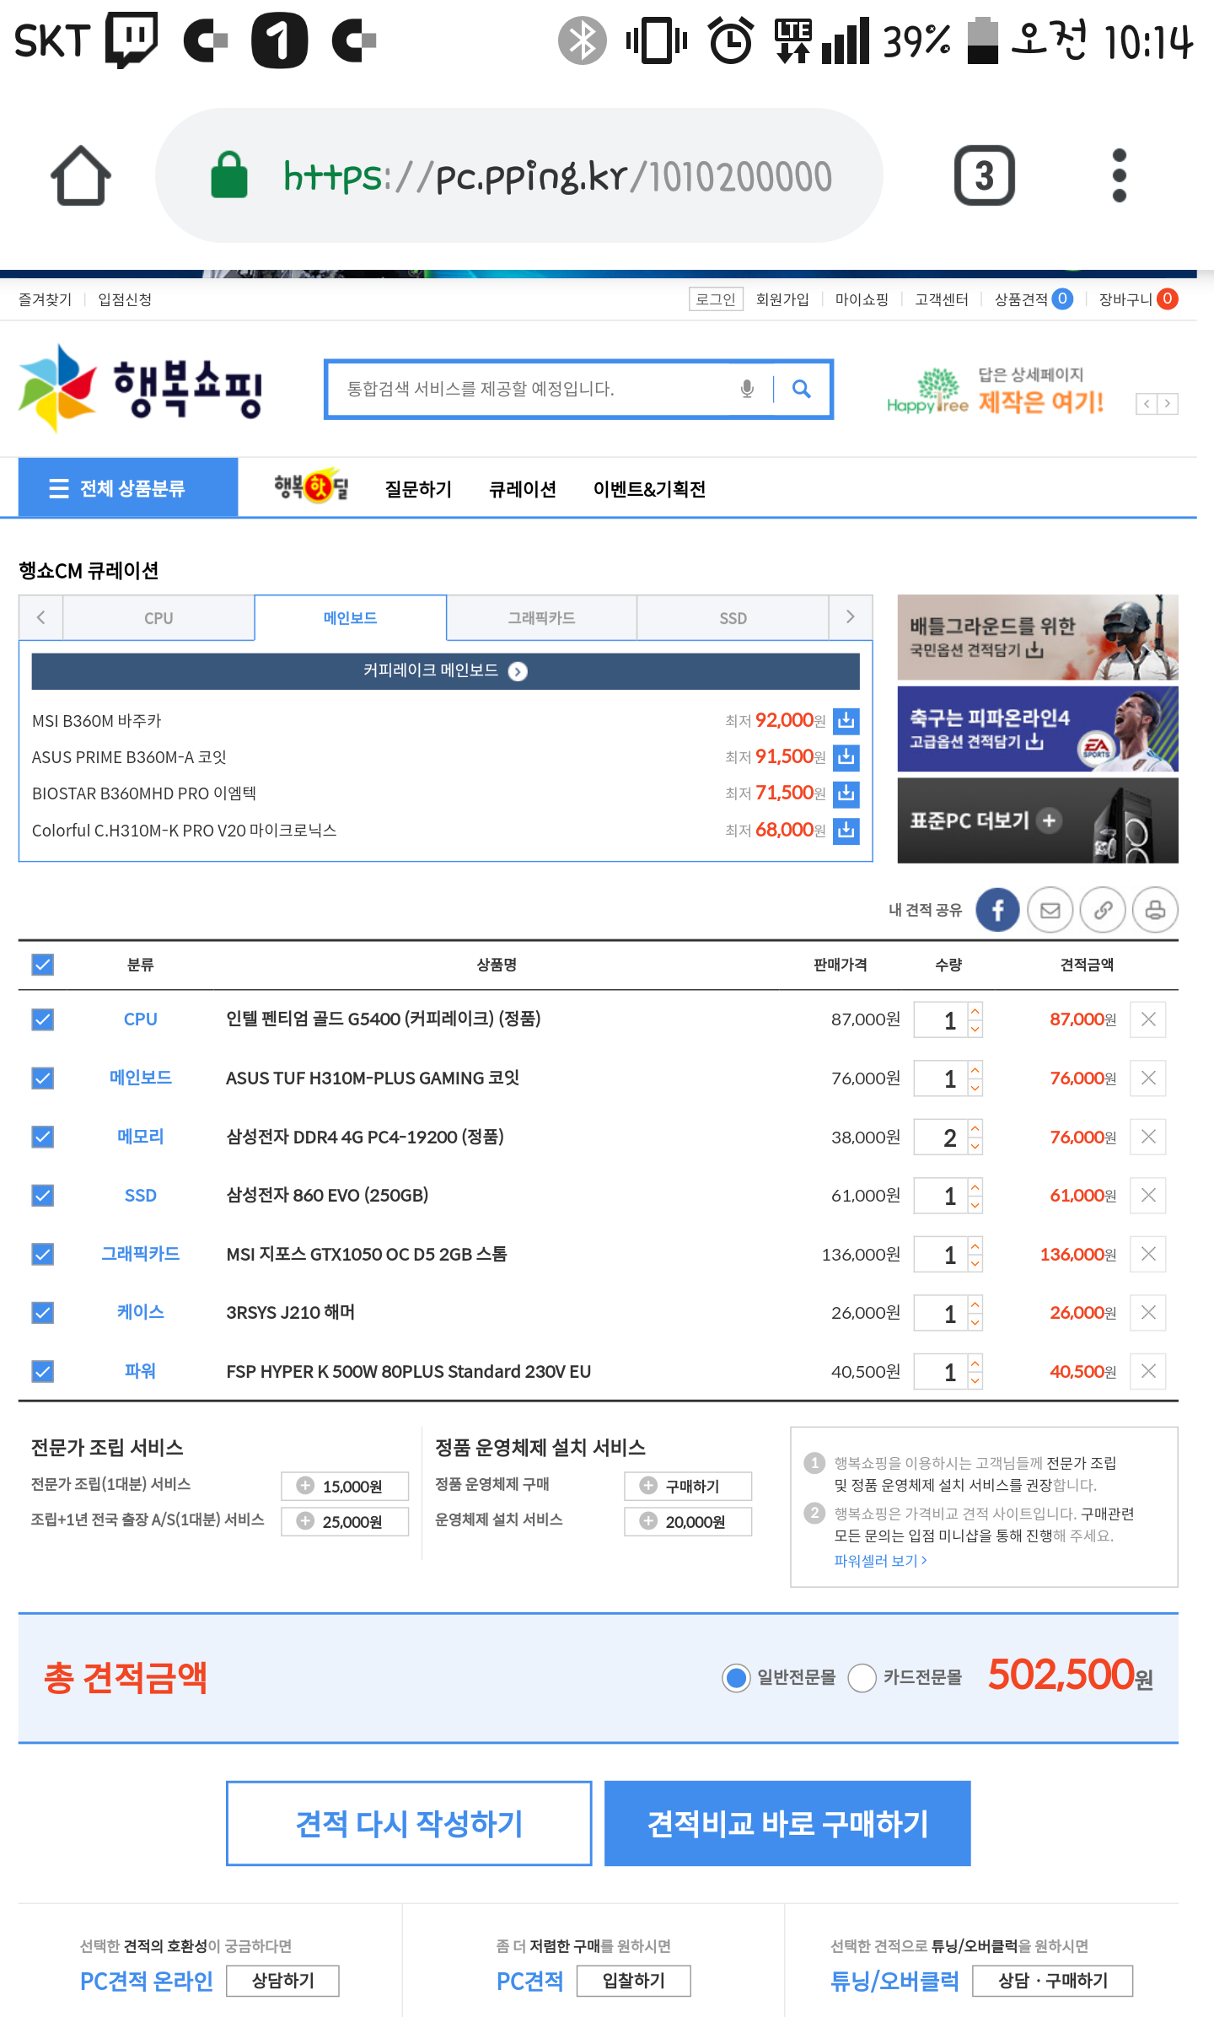Viewport: 1214px width, 2017px height.
Task: Uncheck the 파워 row checkbox
Action: pyautogui.click(x=43, y=1371)
